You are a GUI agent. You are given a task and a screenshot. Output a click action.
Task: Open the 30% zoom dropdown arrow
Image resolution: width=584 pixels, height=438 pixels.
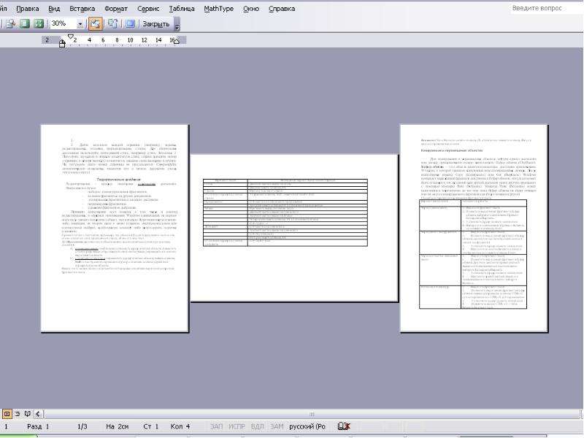[x=80, y=25]
